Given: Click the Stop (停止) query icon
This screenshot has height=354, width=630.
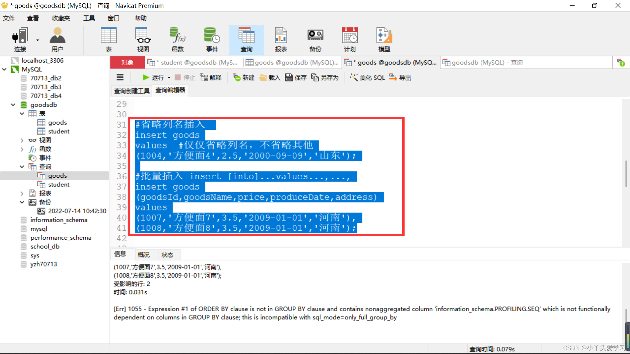Looking at the screenshot, I should point(185,78).
